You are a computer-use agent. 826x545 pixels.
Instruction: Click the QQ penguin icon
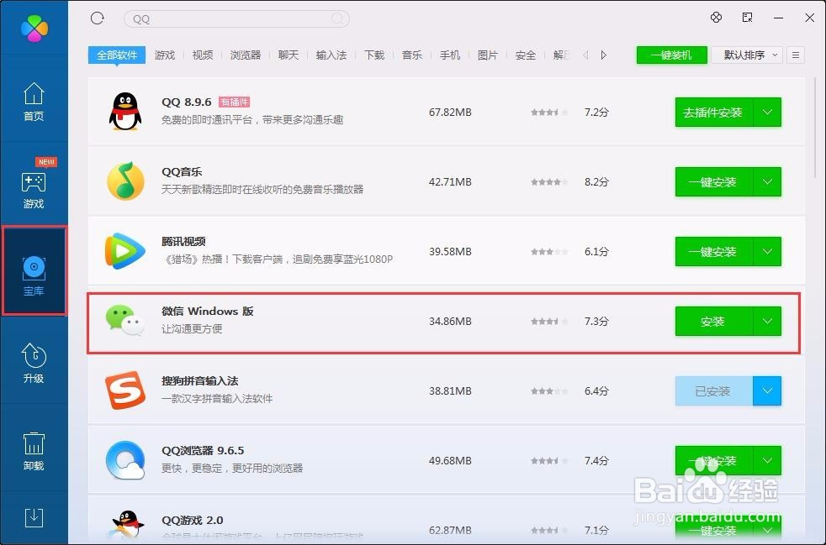pos(125,112)
